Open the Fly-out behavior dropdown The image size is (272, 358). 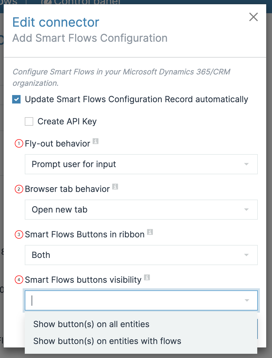(x=141, y=164)
